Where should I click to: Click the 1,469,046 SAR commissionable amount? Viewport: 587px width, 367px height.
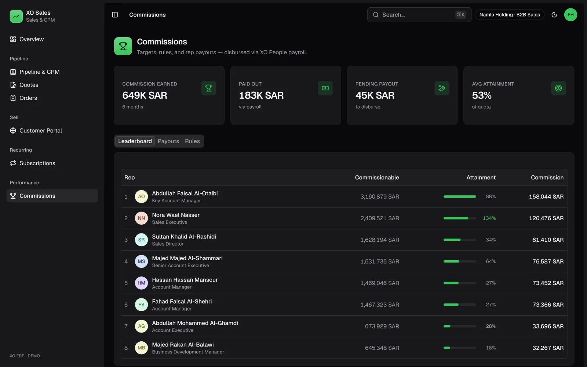(x=380, y=283)
